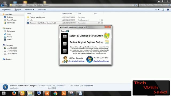The height and width of the screenshot is (96, 171).
Task: Click the Select & Change Start Button label
Action: pyautogui.click(x=86, y=36)
